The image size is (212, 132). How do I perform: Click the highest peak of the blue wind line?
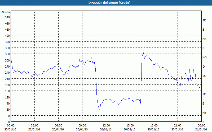pyautogui.click(x=143, y=52)
